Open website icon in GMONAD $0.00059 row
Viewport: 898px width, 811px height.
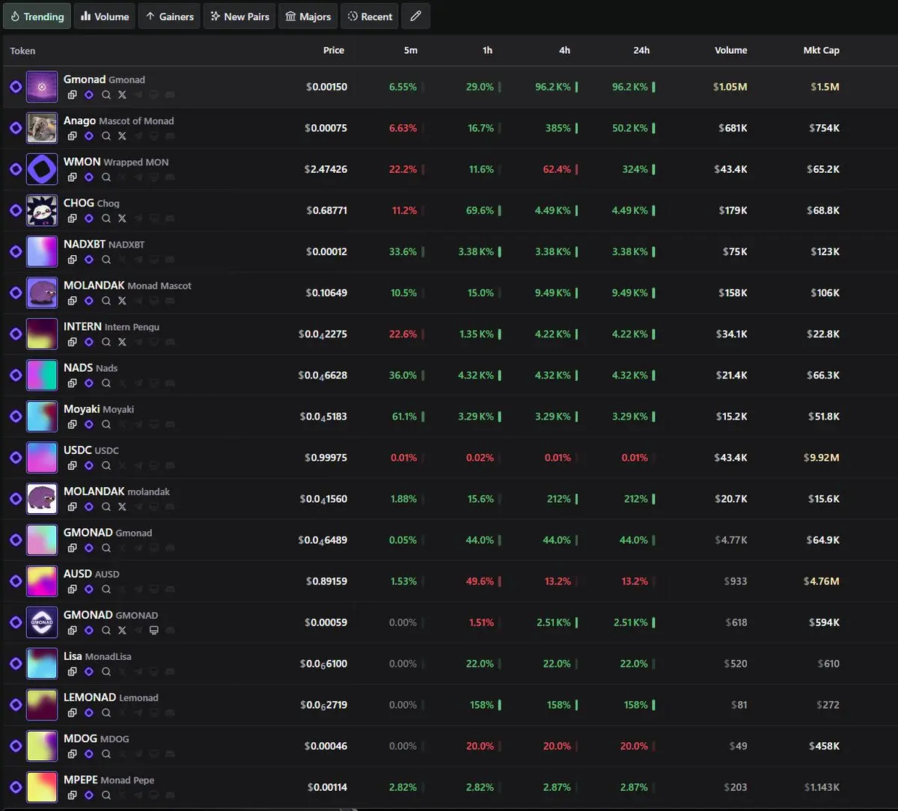tap(154, 630)
